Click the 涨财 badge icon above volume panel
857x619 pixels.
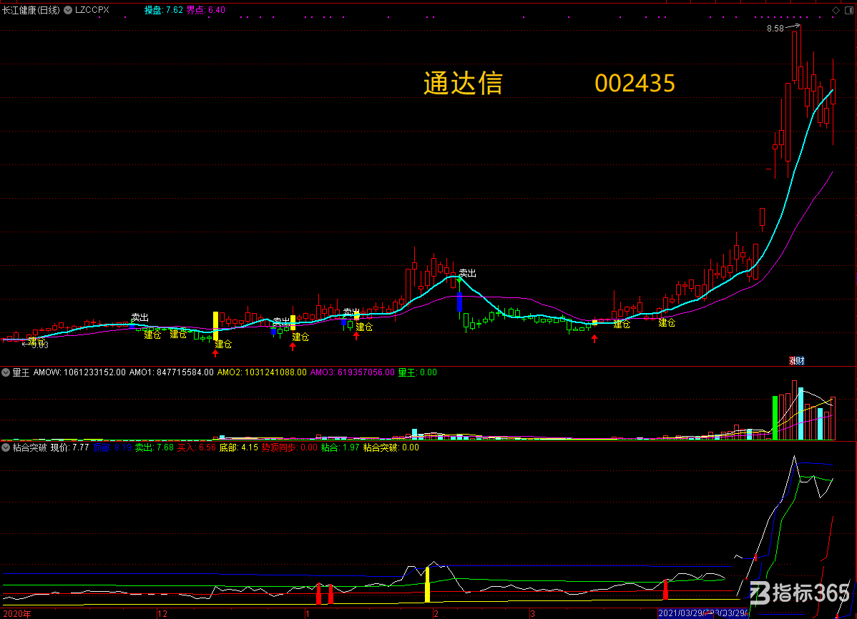pyautogui.click(x=797, y=360)
